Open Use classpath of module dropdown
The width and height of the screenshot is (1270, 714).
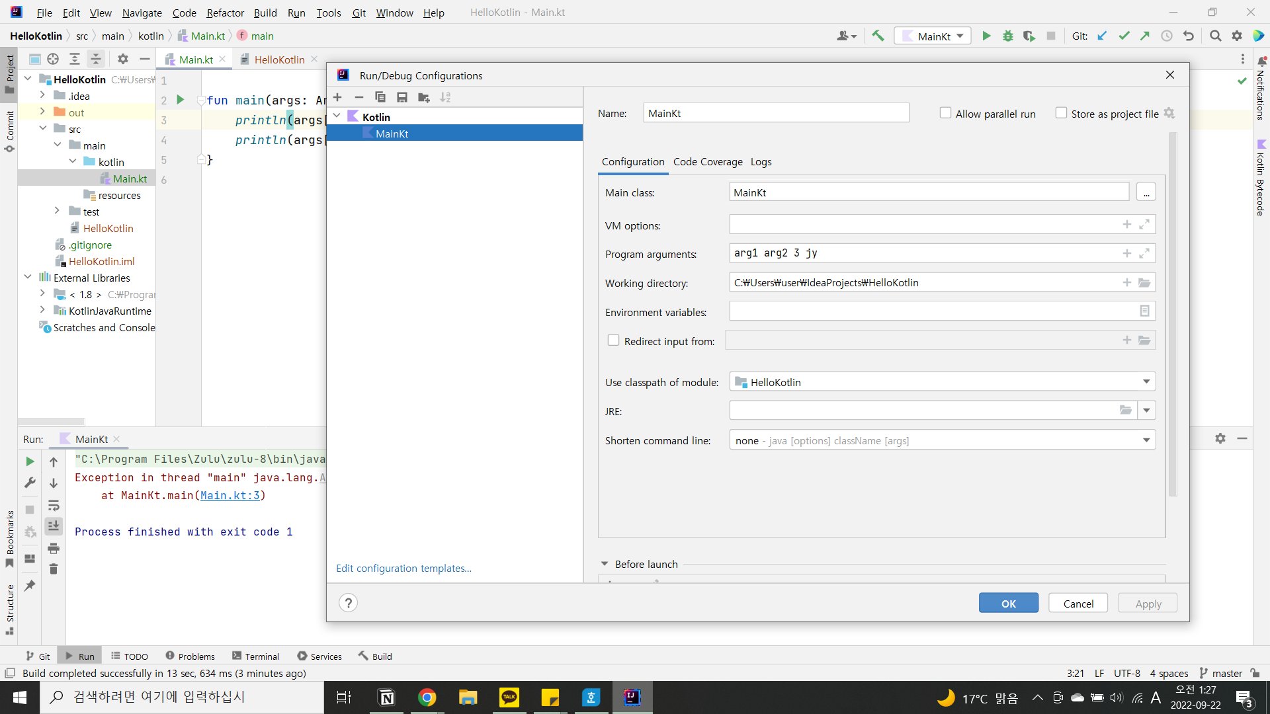1146,381
